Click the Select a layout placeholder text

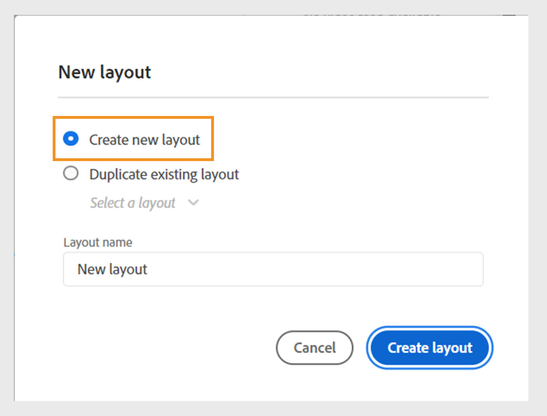point(133,203)
